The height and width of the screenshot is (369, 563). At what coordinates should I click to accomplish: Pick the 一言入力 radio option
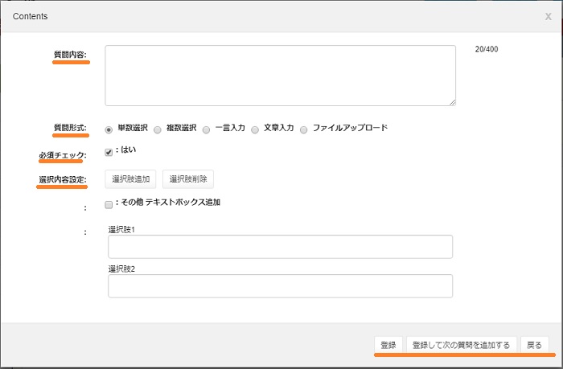click(x=207, y=129)
